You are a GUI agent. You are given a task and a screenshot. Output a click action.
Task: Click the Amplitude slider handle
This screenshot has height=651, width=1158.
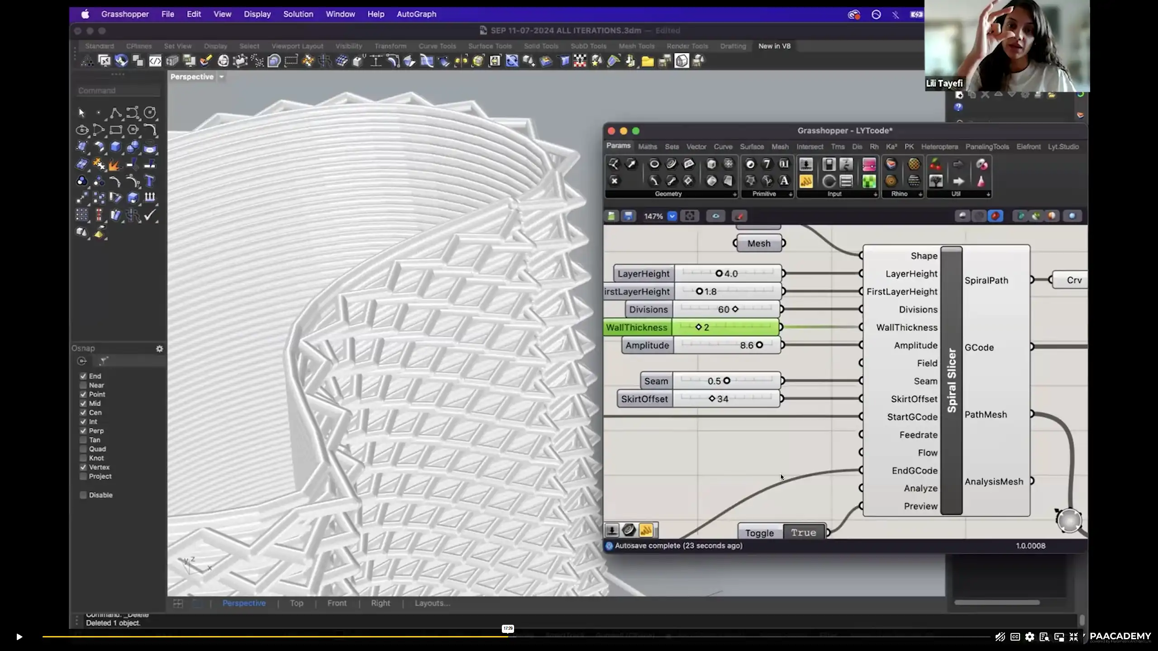pos(759,345)
